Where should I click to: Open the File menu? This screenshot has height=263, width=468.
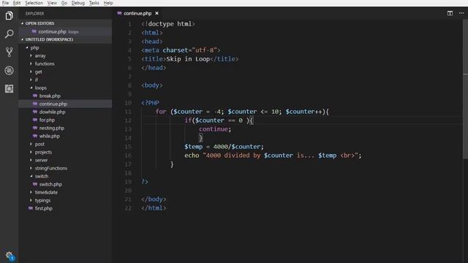pos(5,3)
